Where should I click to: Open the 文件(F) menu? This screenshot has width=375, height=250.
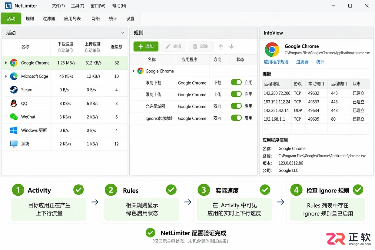[x=58, y=6]
